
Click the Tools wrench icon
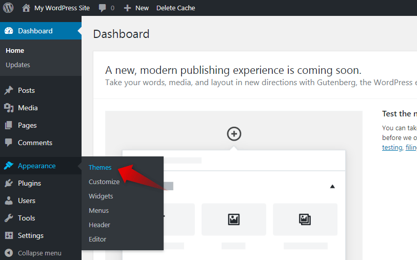click(x=9, y=218)
